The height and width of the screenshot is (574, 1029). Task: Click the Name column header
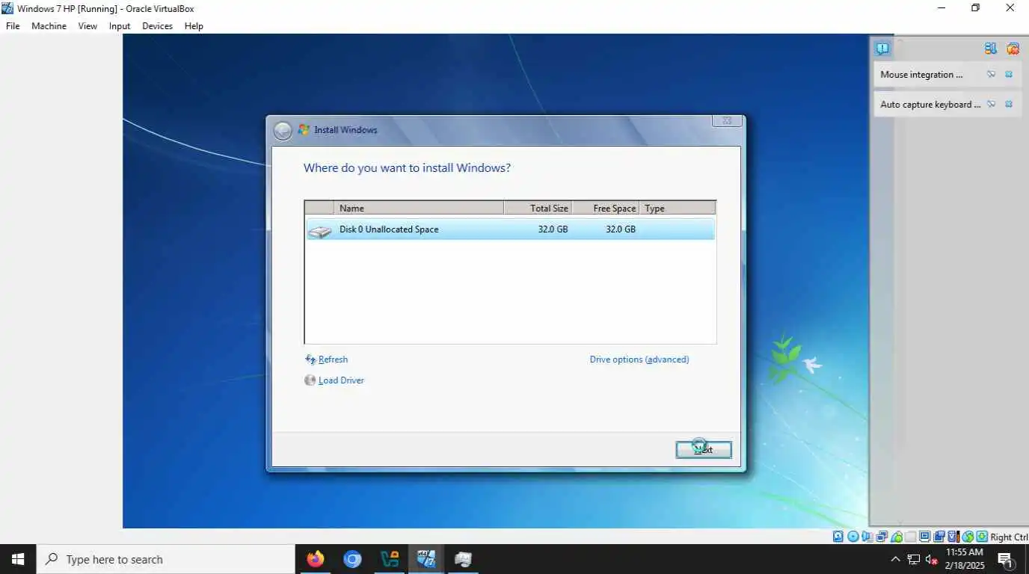tap(419, 208)
